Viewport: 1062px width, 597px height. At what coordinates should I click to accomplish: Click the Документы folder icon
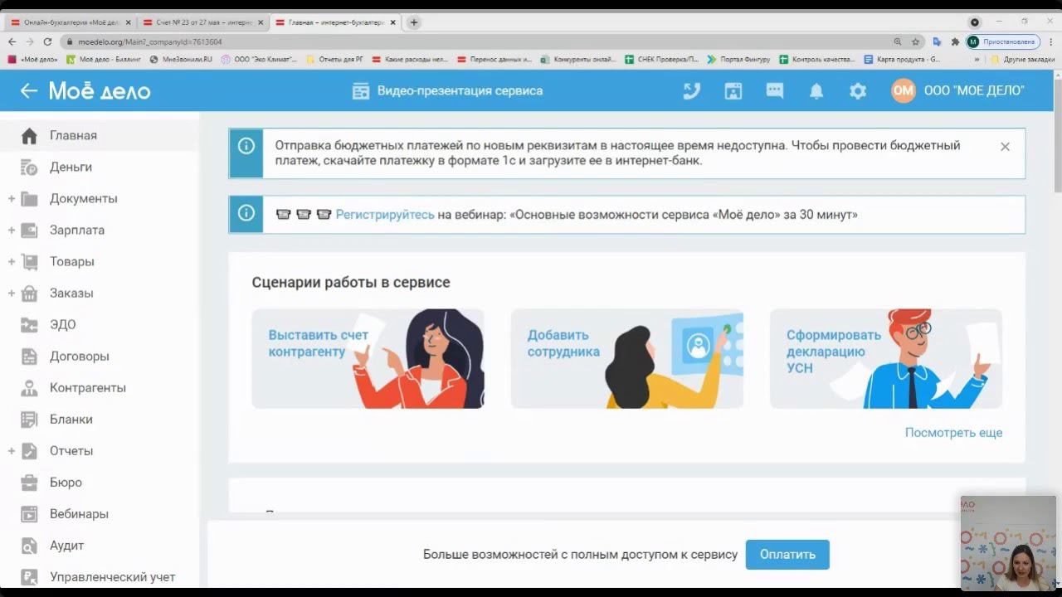(29, 199)
